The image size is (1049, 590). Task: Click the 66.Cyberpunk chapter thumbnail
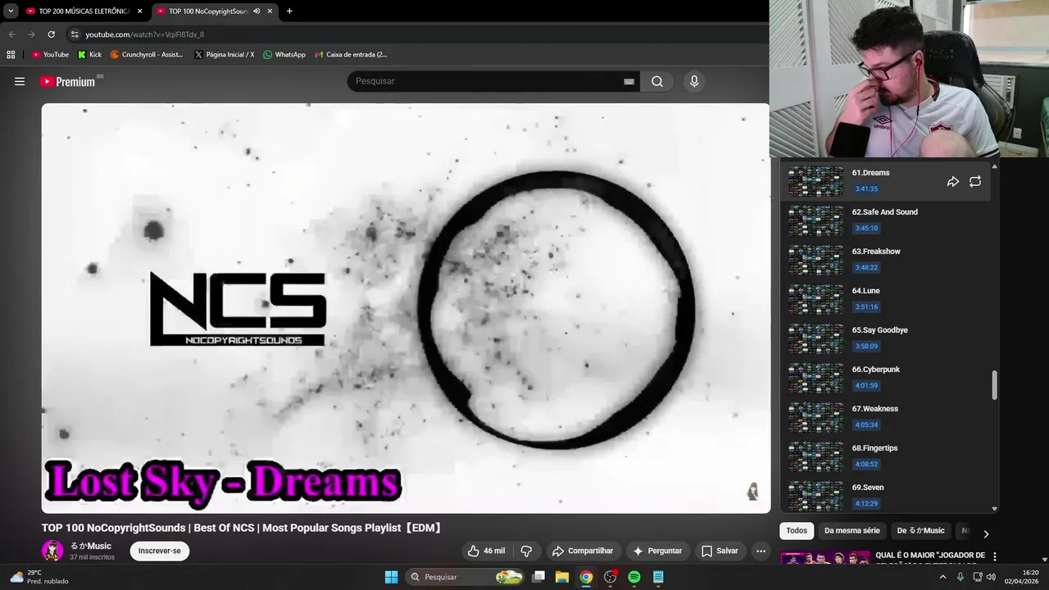click(x=815, y=378)
